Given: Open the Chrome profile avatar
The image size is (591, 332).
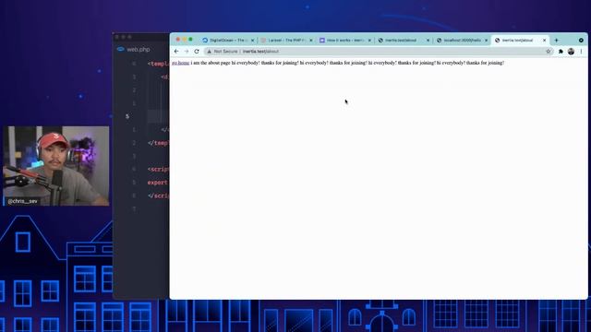Looking at the screenshot, I should (x=571, y=52).
